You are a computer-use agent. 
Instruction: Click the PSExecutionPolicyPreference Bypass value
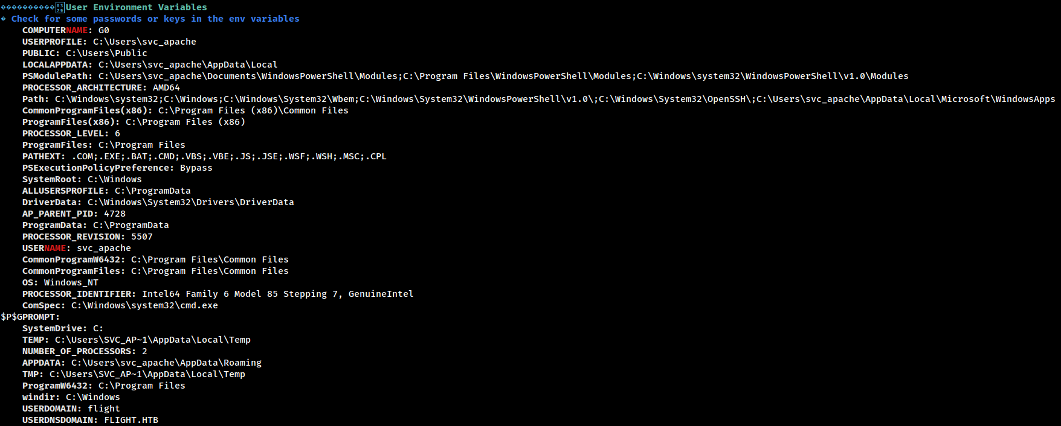pos(196,168)
